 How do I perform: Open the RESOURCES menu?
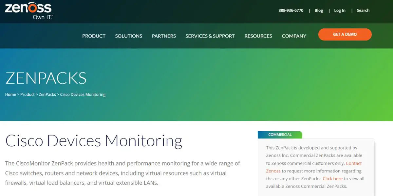coord(258,36)
